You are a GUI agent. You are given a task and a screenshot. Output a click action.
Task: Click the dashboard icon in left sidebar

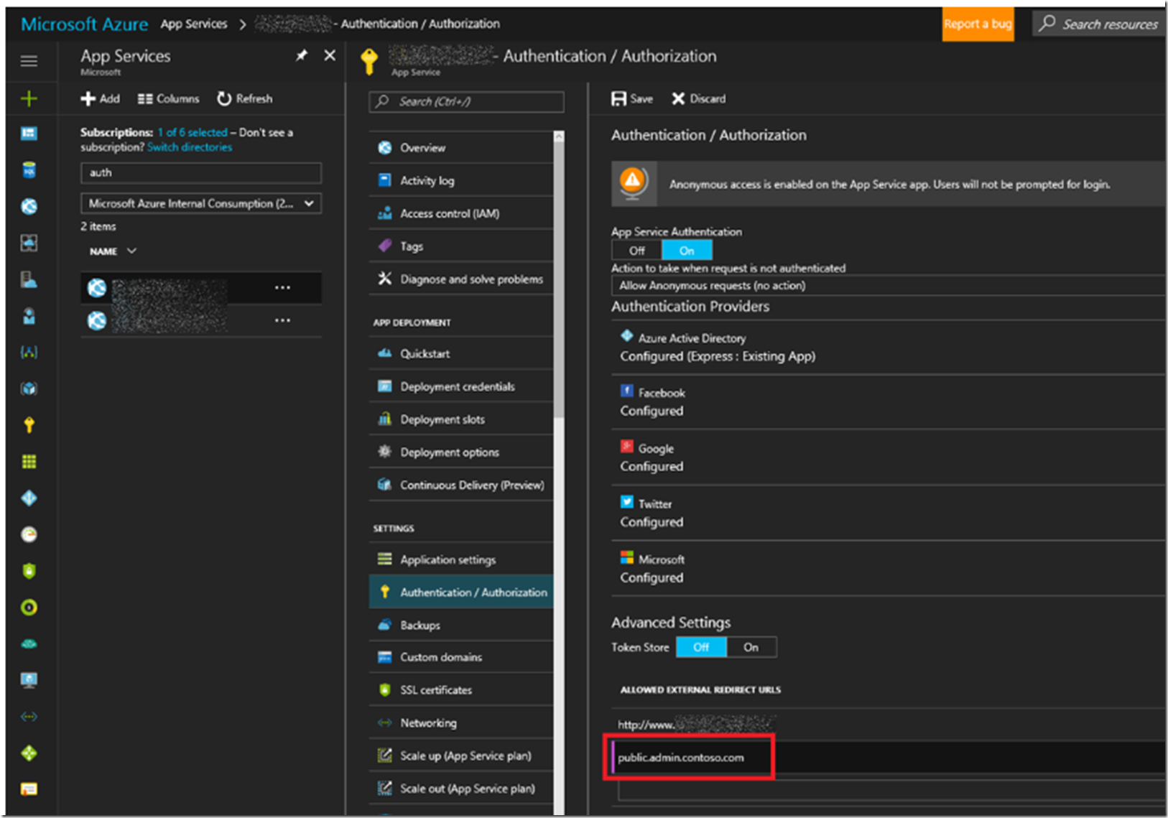click(29, 134)
